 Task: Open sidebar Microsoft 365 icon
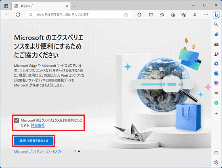216,64
